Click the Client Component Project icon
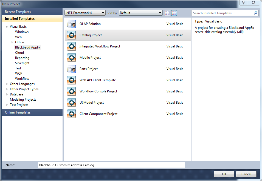The image size is (262, 181). pyautogui.click(x=72, y=114)
